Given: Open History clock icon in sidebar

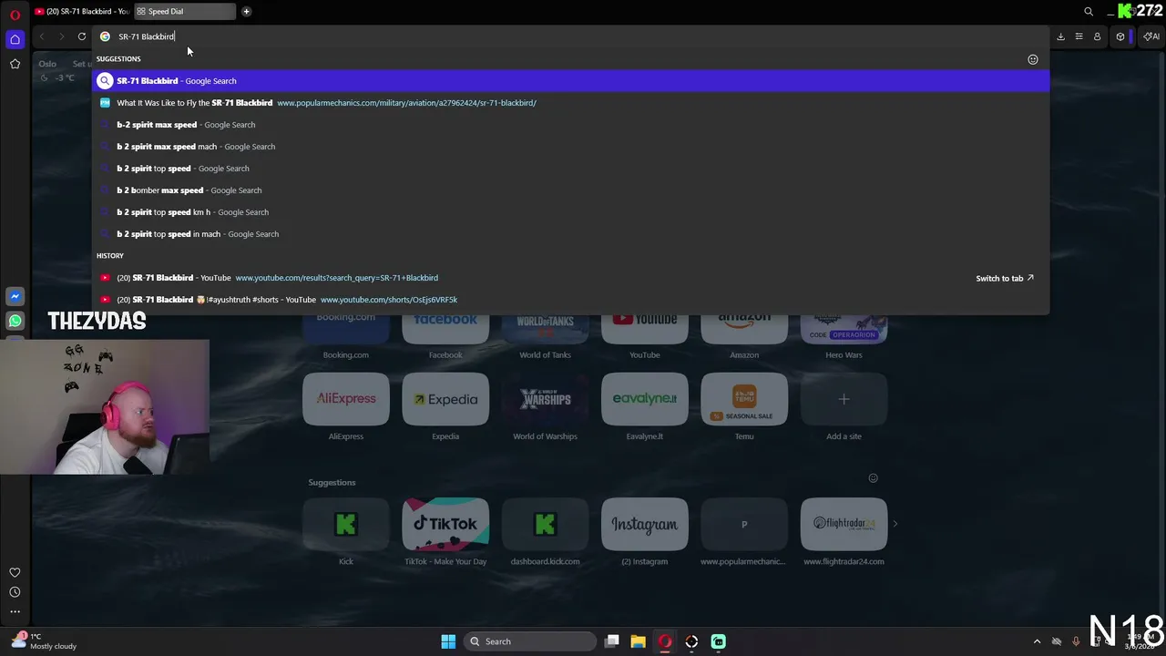Looking at the screenshot, I should [x=15, y=592].
